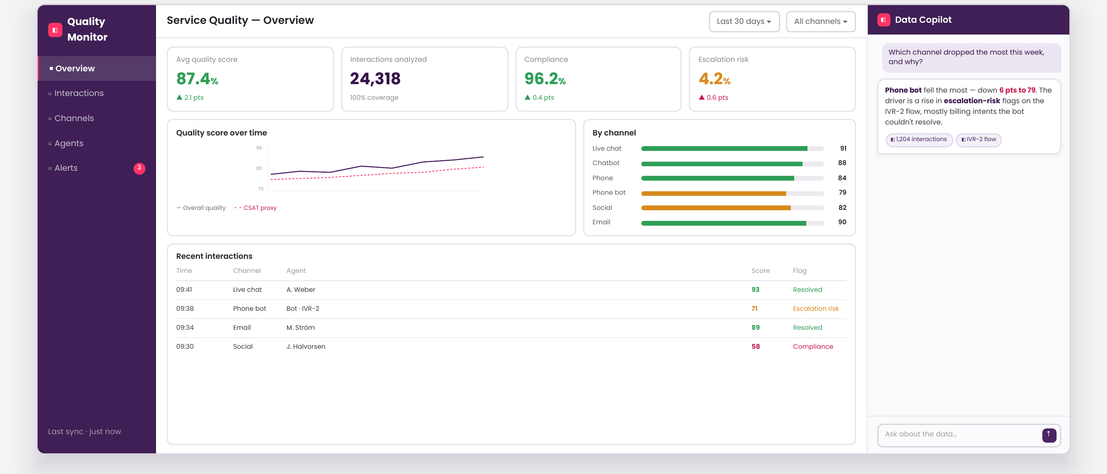Image resolution: width=1107 pixels, height=474 pixels.
Task: Click the Escalation risk flag
Action: (x=816, y=309)
